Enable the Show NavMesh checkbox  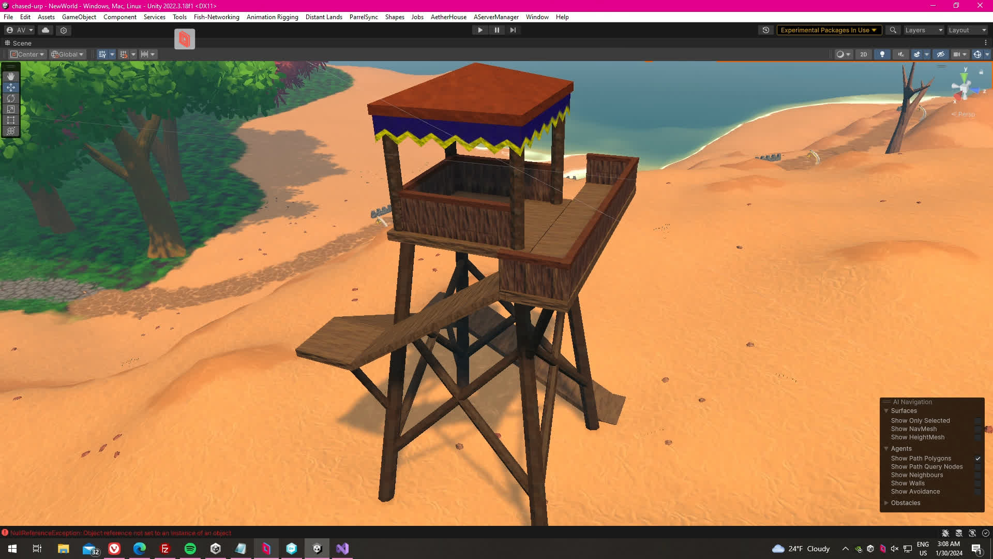pos(977,429)
